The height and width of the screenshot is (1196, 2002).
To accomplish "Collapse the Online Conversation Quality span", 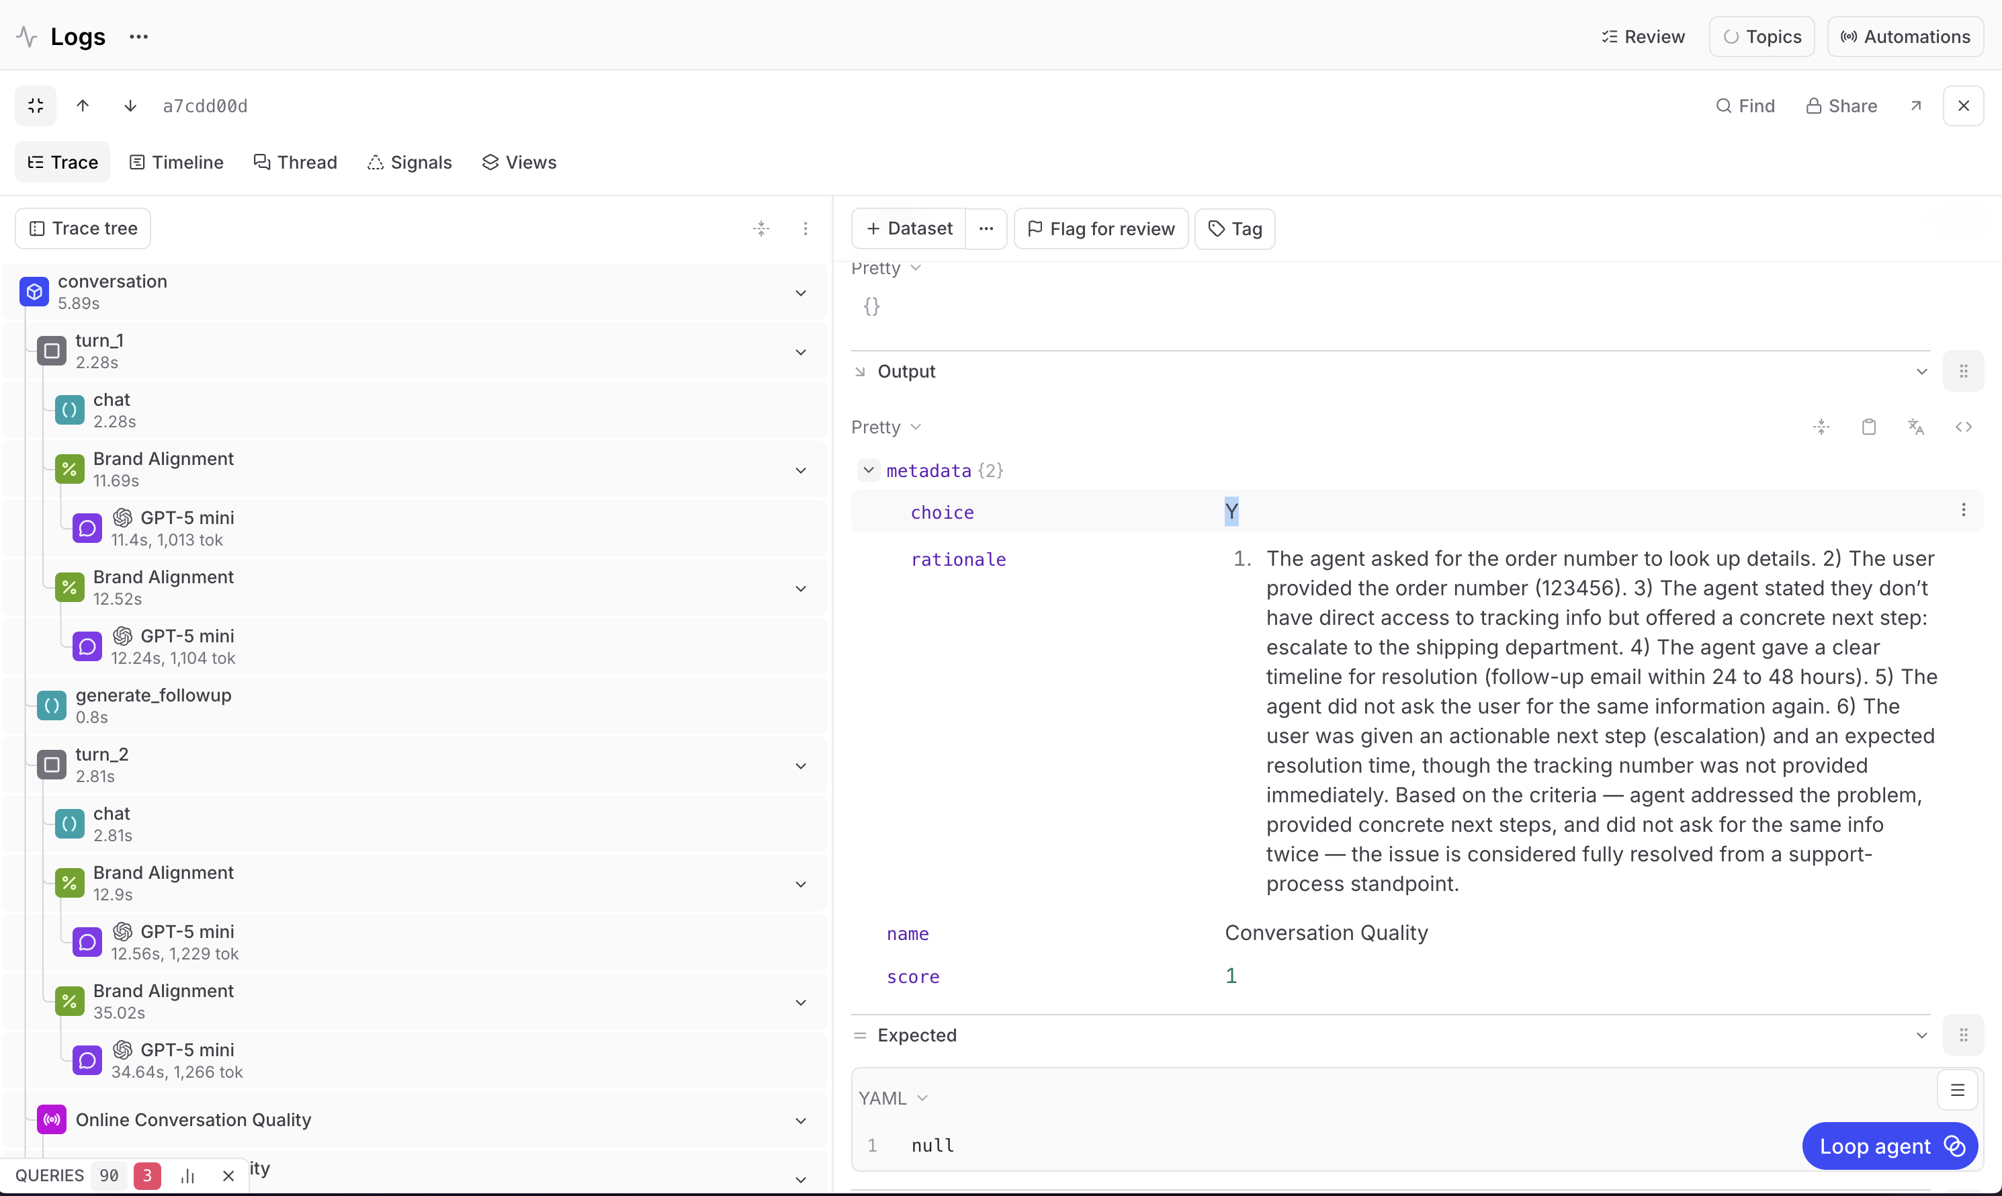I will 801,1120.
